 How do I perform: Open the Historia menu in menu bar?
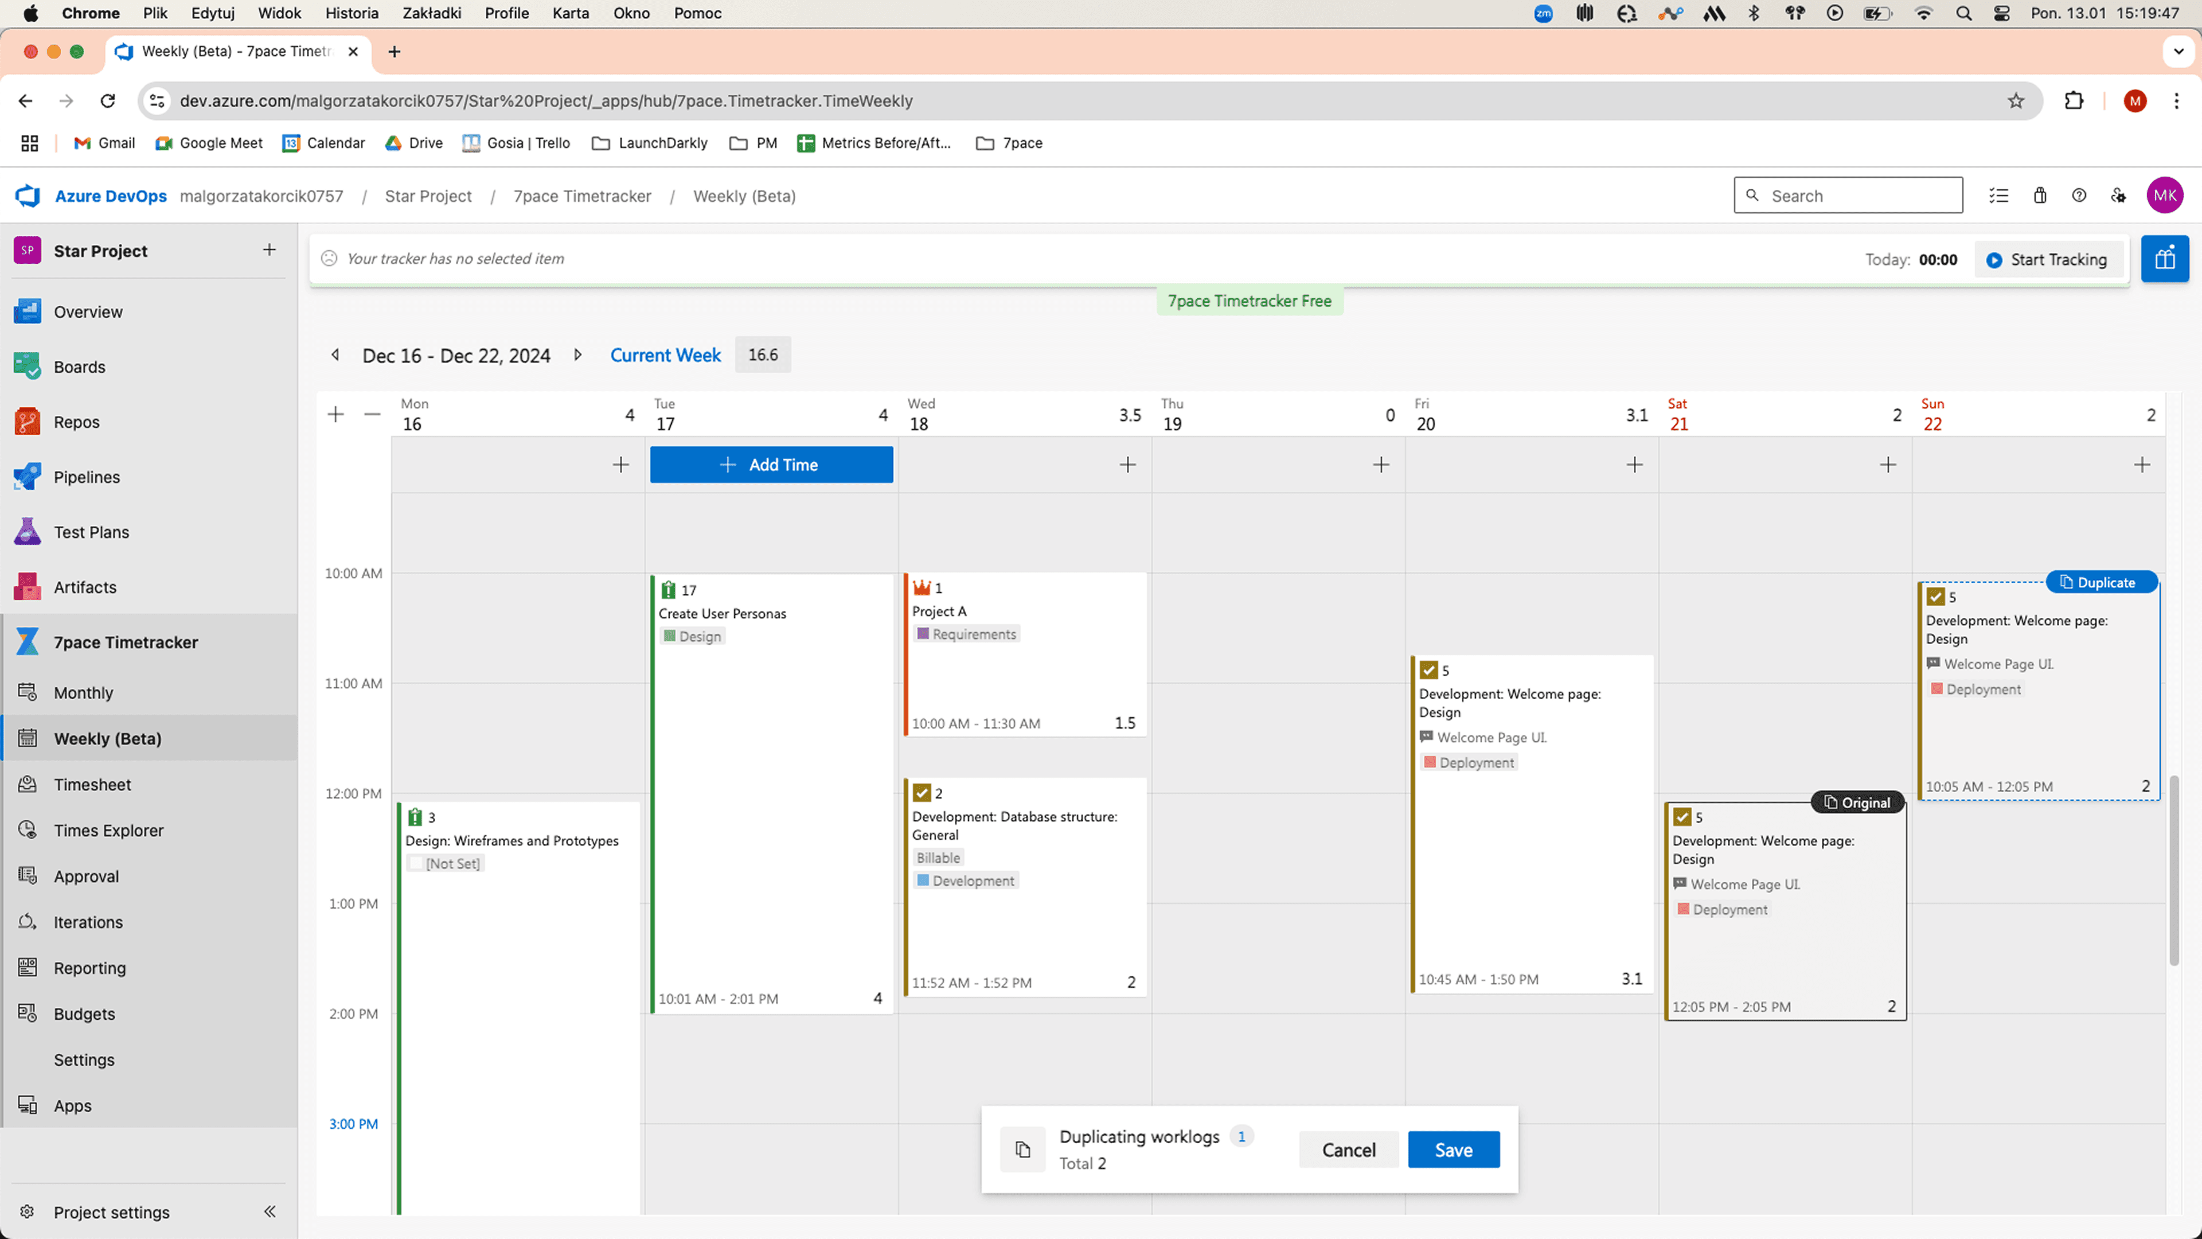point(352,13)
